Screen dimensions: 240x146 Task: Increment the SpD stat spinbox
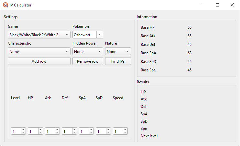pyautogui.click(x=108, y=130)
